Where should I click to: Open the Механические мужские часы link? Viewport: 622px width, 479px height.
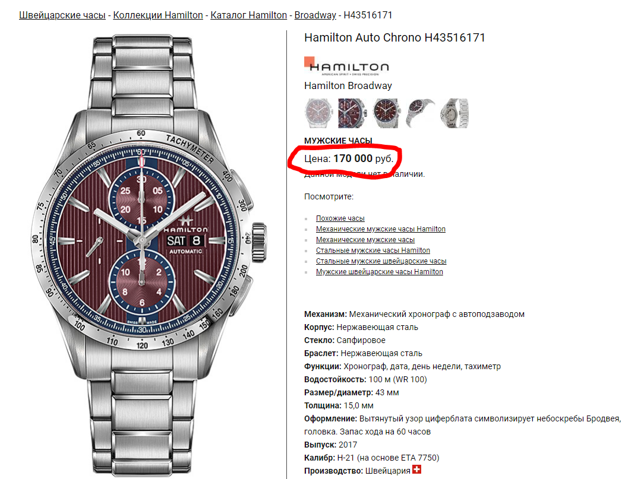pyautogui.click(x=365, y=240)
